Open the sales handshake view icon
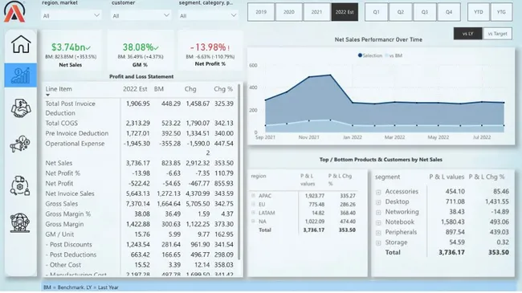The width and height of the screenshot is (522, 293). coord(21,108)
